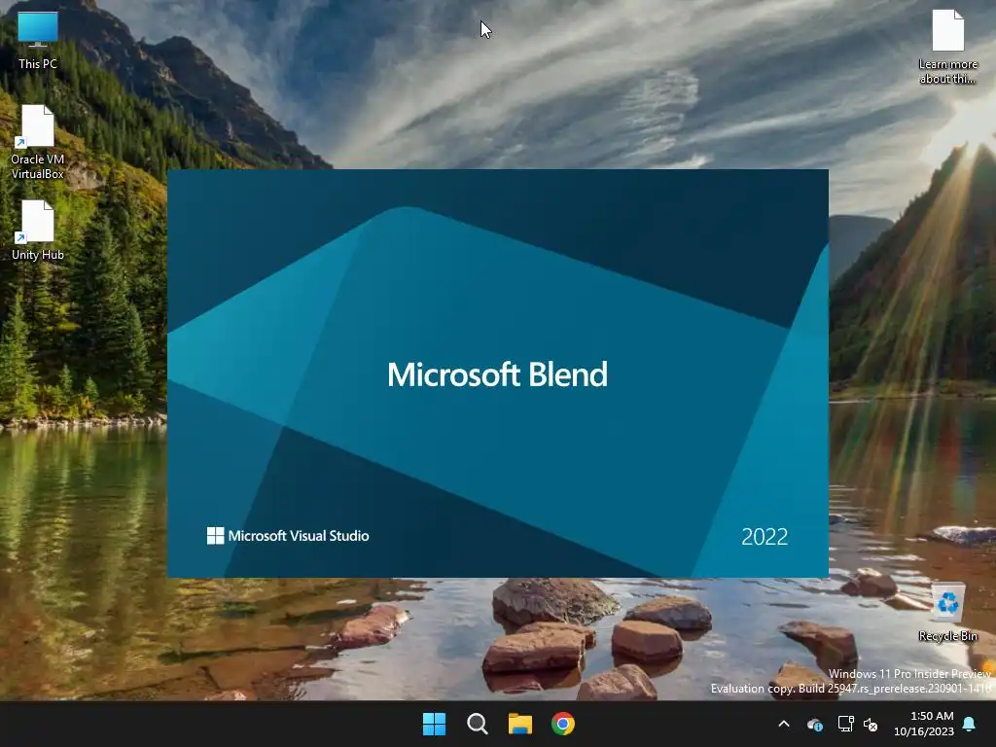This screenshot has height=747, width=996.
Task: Open the Windows Start menu
Action: point(435,724)
